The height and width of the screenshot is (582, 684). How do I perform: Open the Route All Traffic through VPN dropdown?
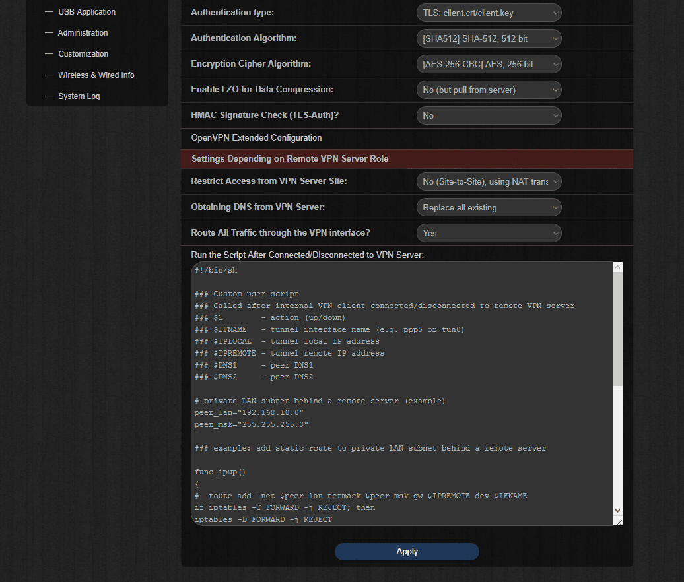(x=489, y=232)
